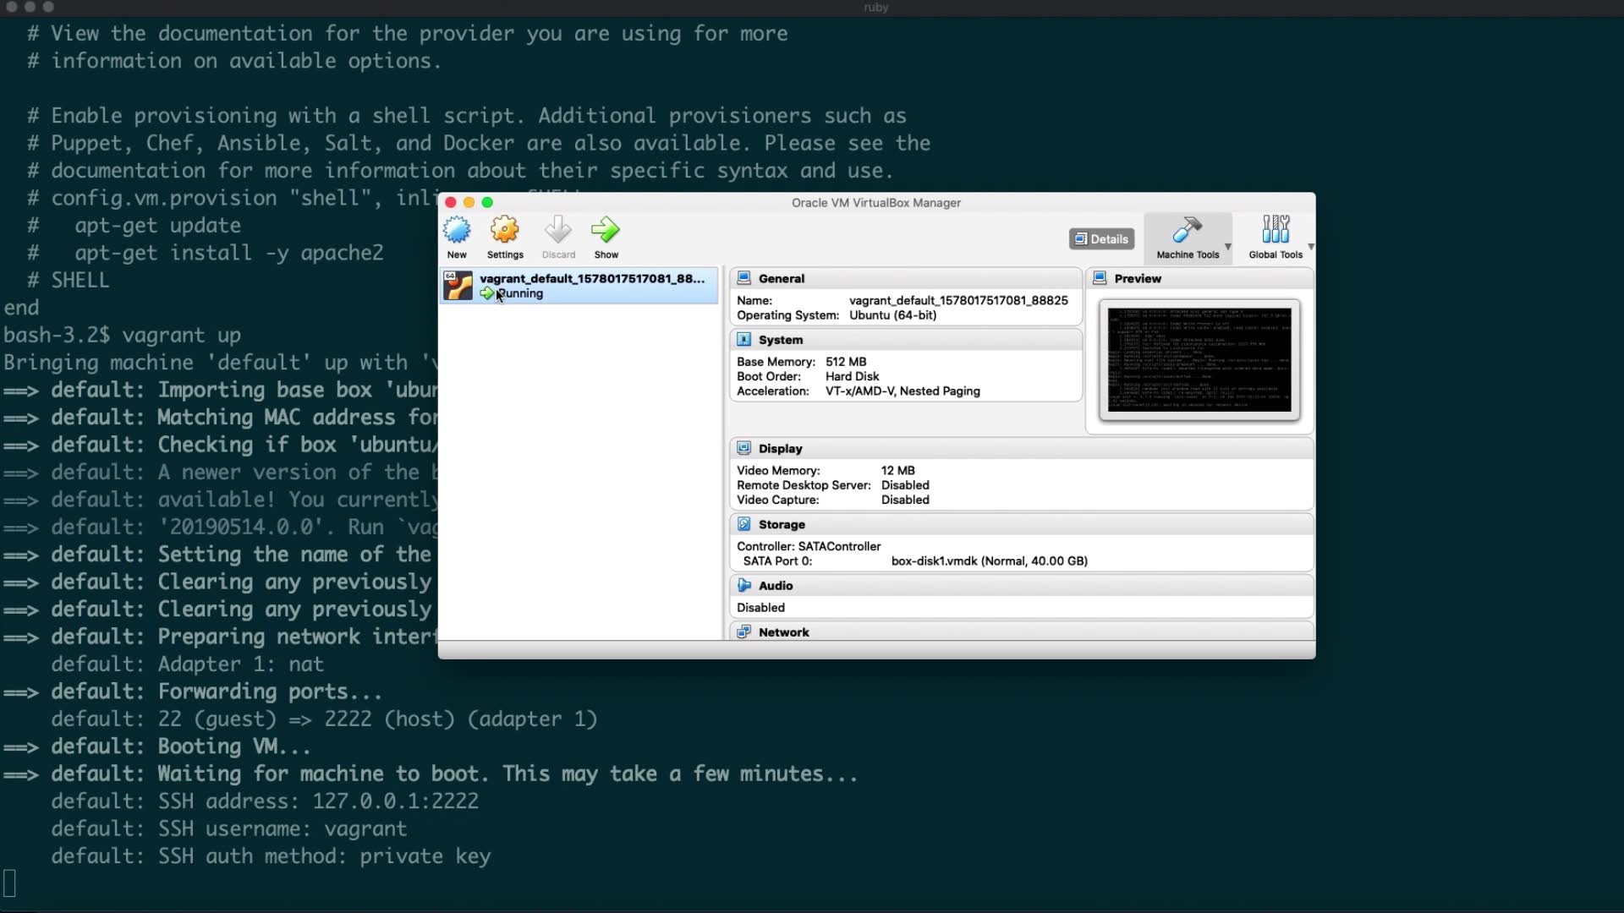Click the Storage section disk icon

pos(744,524)
